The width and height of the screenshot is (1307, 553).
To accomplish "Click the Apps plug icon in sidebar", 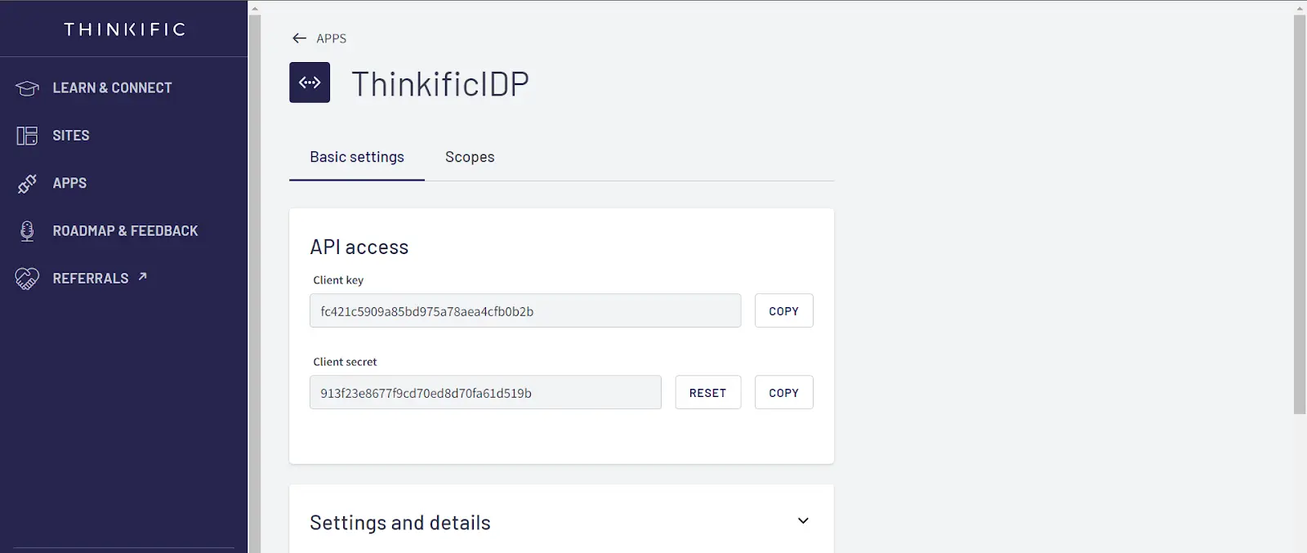I will click(27, 184).
